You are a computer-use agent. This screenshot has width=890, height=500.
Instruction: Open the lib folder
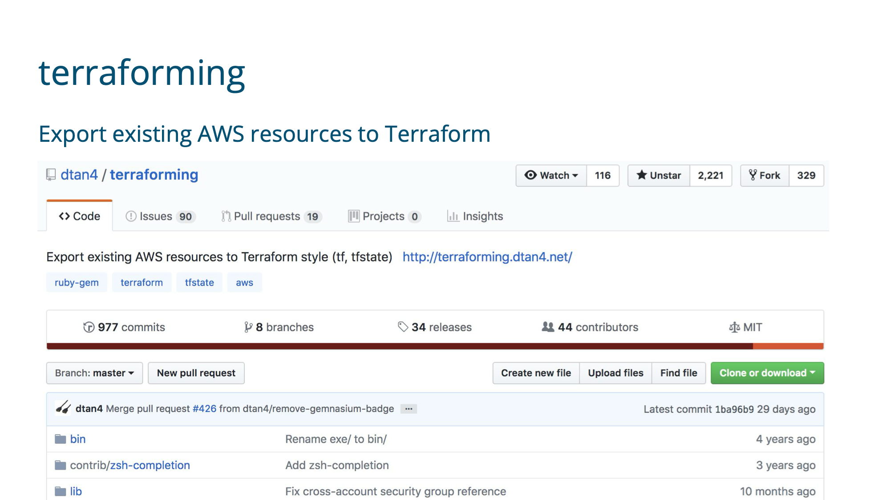point(76,492)
